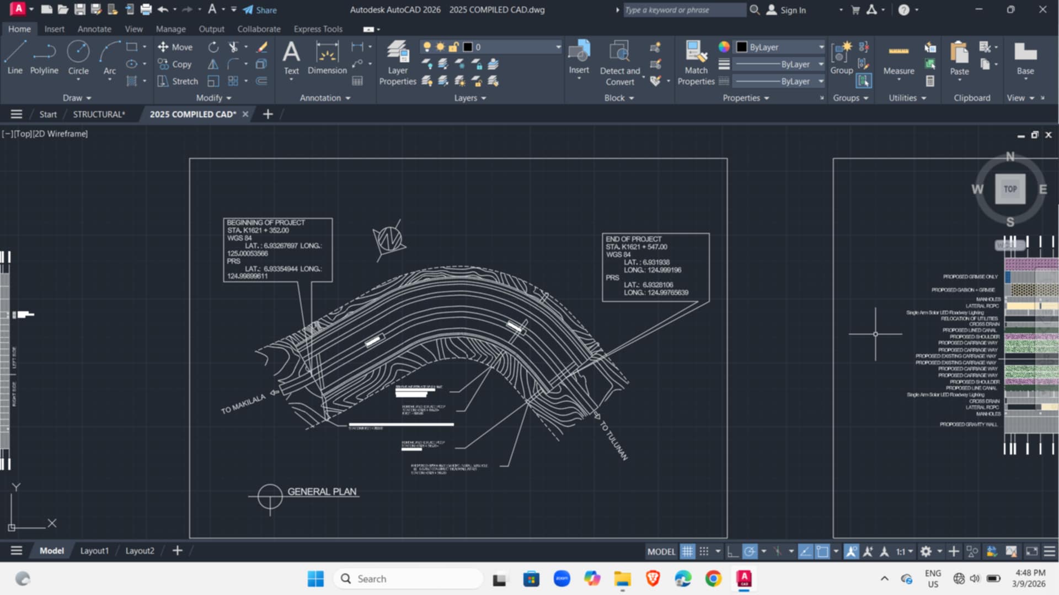Click the Match Properties tool
The width and height of the screenshot is (1059, 595).
coord(696,63)
